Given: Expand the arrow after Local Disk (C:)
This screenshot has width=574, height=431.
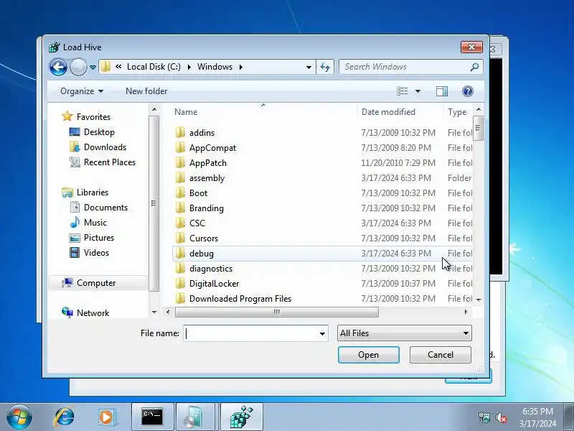Looking at the screenshot, I should (x=189, y=67).
